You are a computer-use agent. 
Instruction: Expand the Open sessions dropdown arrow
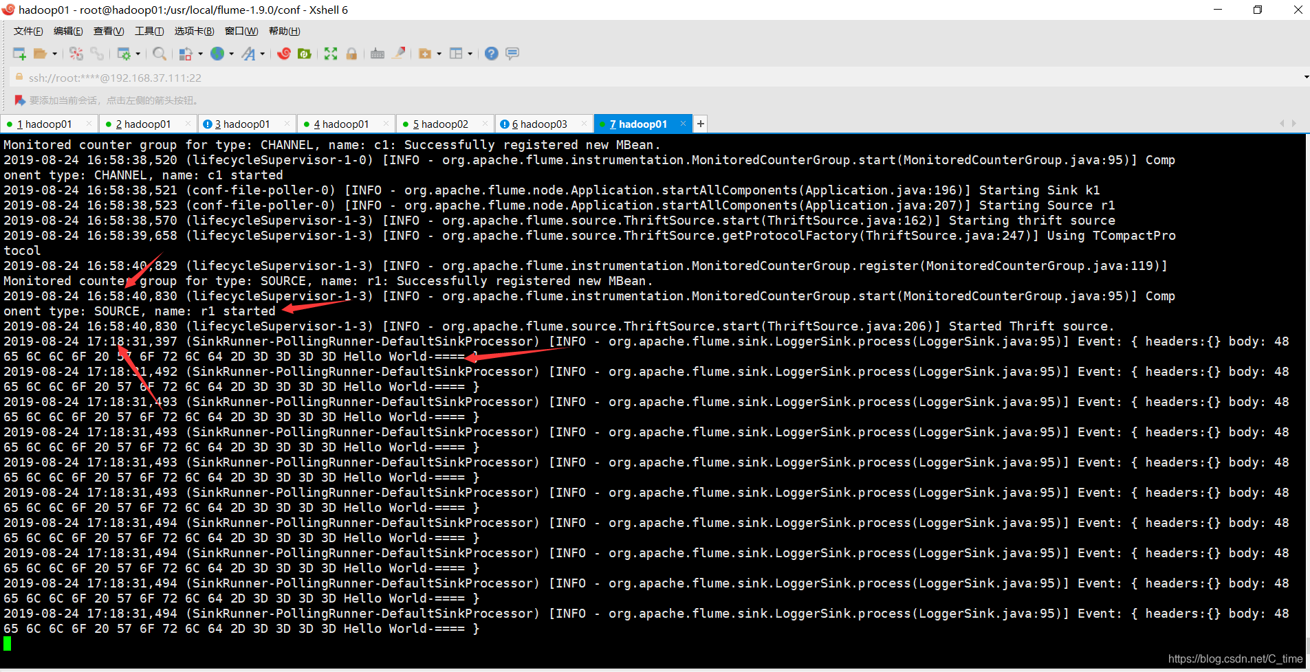55,54
